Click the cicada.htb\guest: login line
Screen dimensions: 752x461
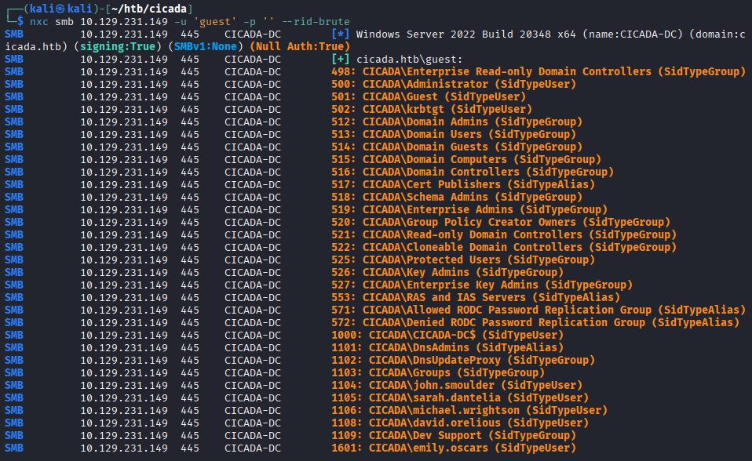409,60
